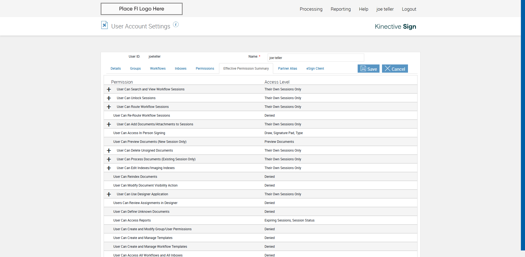
Task: Open the eSign Client tab
Action: coord(315,69)
